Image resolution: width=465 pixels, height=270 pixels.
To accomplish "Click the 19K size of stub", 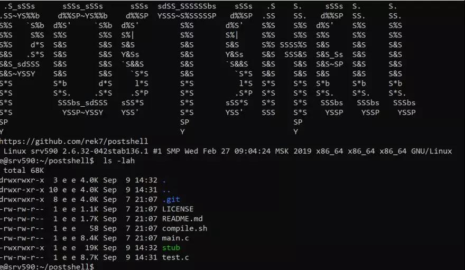I will point(91,248).
